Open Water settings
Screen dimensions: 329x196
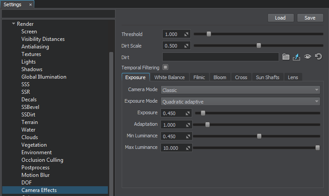click(29, 130)
